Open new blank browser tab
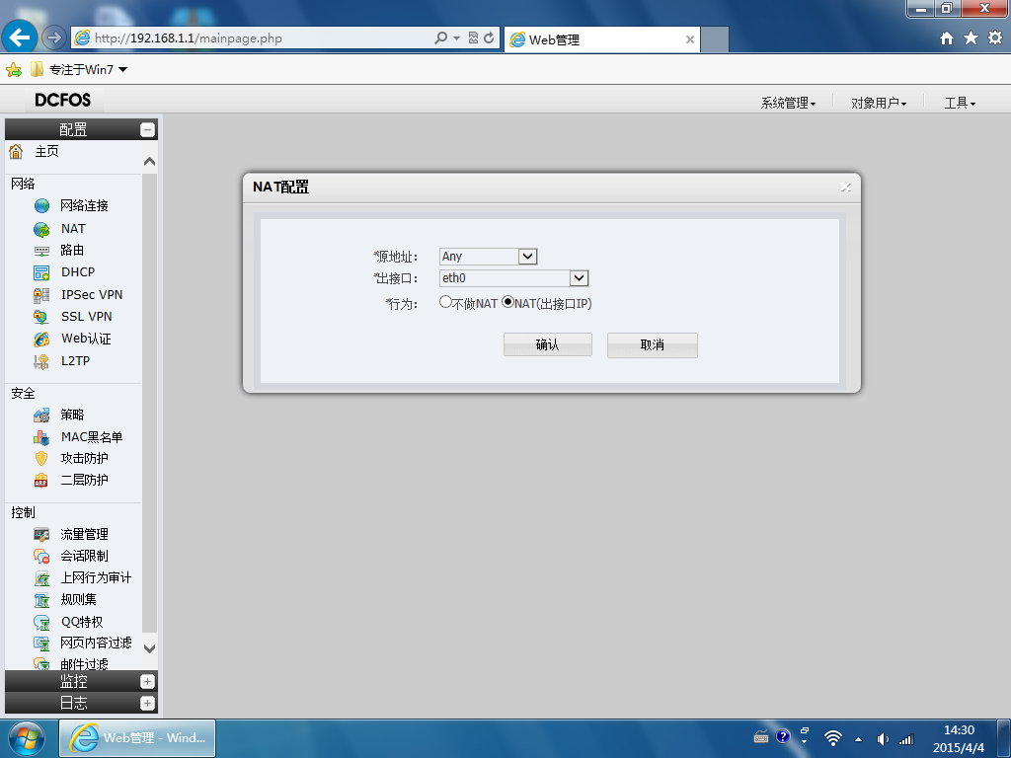This screenshot has width=1011, height=758. [715, 39]
